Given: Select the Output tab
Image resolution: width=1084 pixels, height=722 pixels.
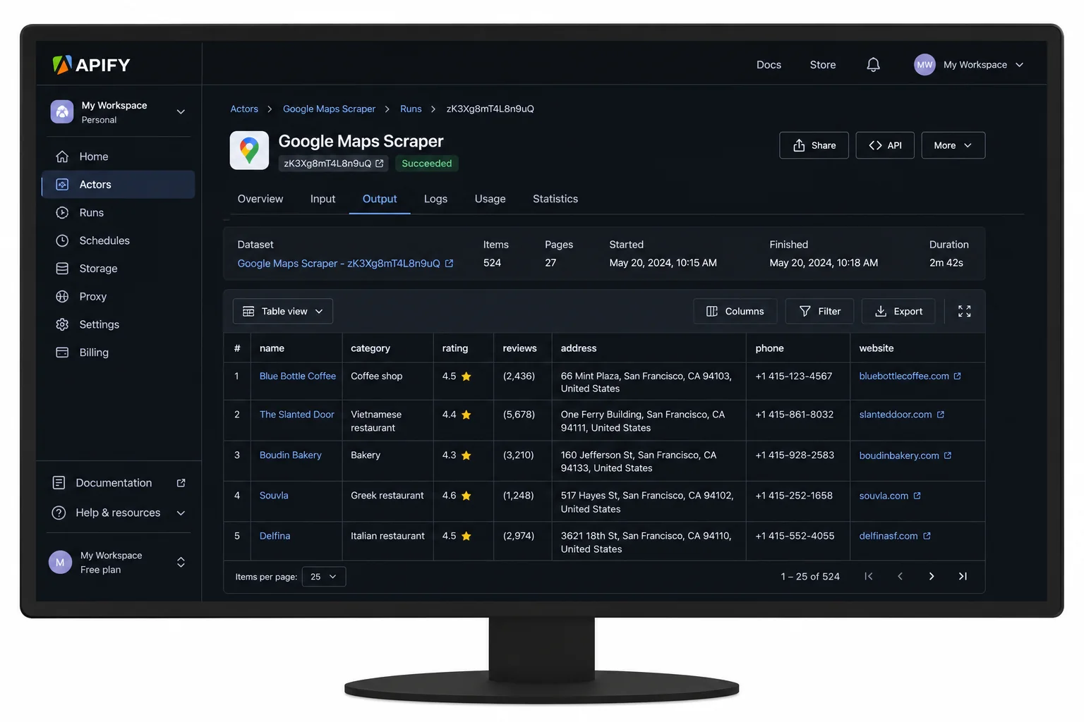Looking at the screenshot, I should 380,200.
